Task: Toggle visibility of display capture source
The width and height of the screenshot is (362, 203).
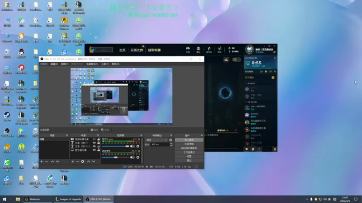Action: (x=94, y=150)
